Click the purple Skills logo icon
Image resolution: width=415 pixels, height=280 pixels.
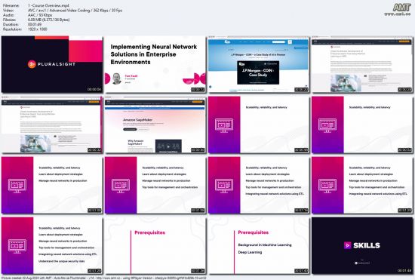tap(348, 245)
